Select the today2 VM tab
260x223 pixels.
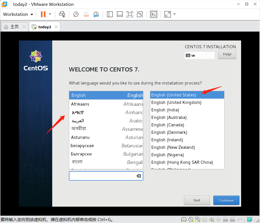pyautogui.click(x=42, y=27)
